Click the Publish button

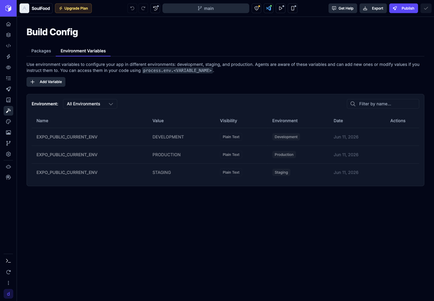pos(404,8)
